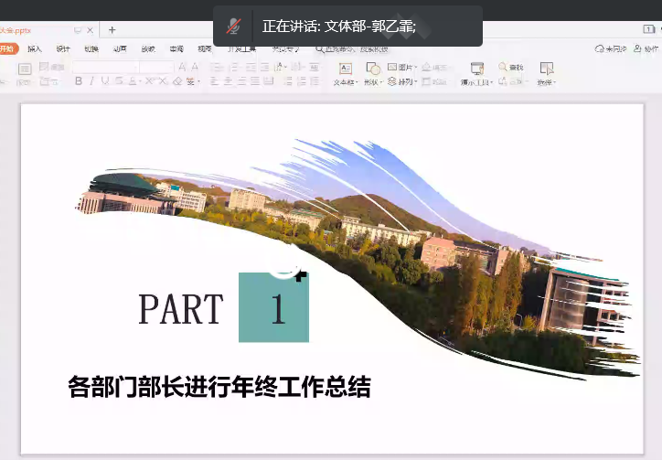This screenshot has width=662, height=460.
Task: Open the font name combo box
Action: coord(105,67)
